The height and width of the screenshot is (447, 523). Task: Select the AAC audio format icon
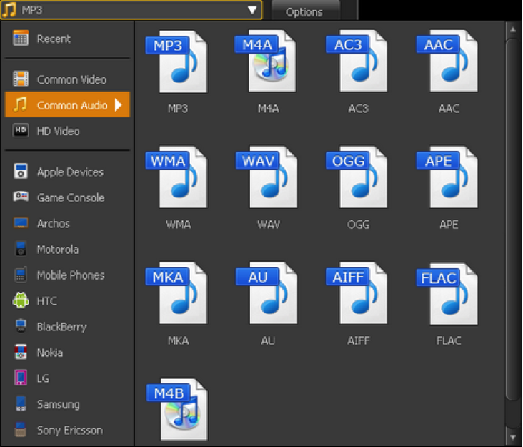click(x=448, y=62)
